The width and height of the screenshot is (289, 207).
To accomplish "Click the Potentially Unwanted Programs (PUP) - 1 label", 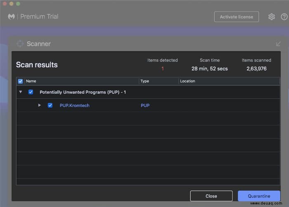I will click(83, 92).
